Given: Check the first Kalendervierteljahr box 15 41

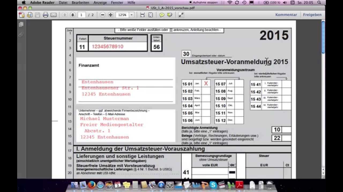Looking at the screenshot, I should click(286, 84).
